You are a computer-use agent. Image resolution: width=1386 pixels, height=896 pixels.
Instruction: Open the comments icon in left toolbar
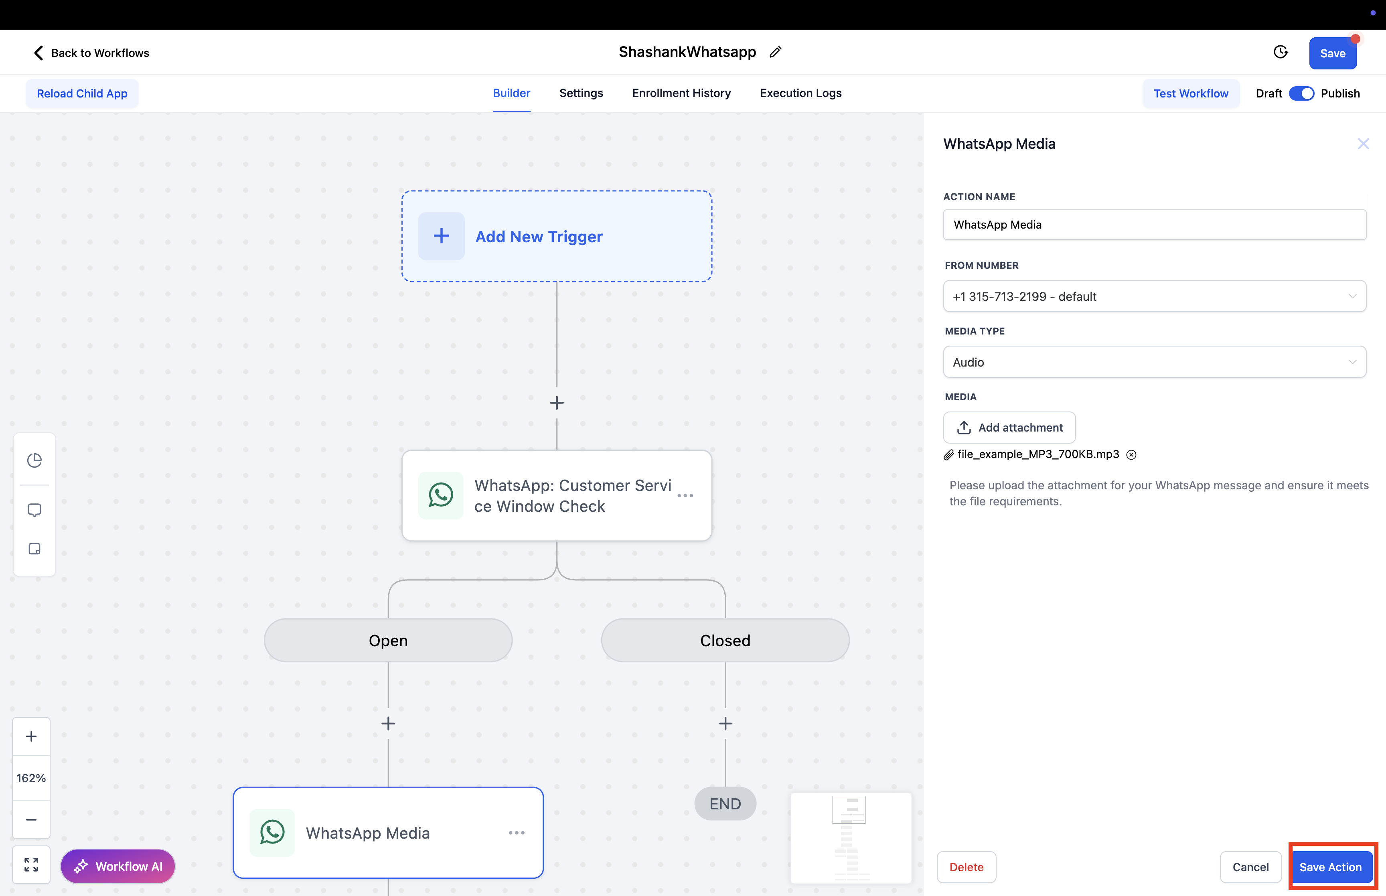(34, 510)
